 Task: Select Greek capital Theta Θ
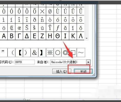(58, 36)
